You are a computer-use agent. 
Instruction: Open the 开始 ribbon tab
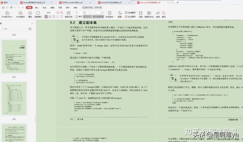tap(29, 7)
